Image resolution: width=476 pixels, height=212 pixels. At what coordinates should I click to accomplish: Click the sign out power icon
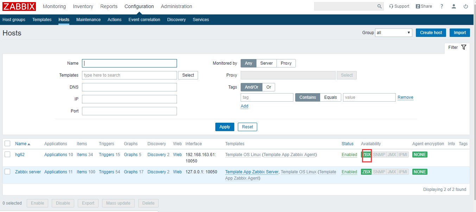(x=466, y=6)
